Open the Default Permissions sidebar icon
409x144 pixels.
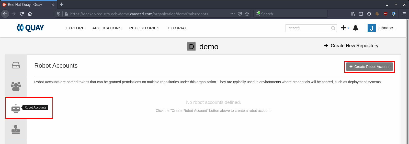16,130
